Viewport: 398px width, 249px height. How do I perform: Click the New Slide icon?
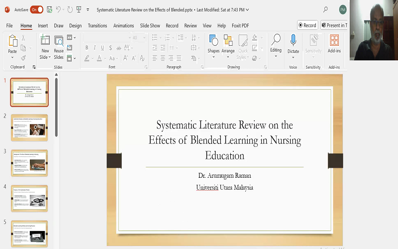[45, 40]
